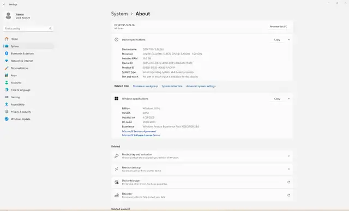
Task: Copy the Device specifications
Action: point(277,40)
